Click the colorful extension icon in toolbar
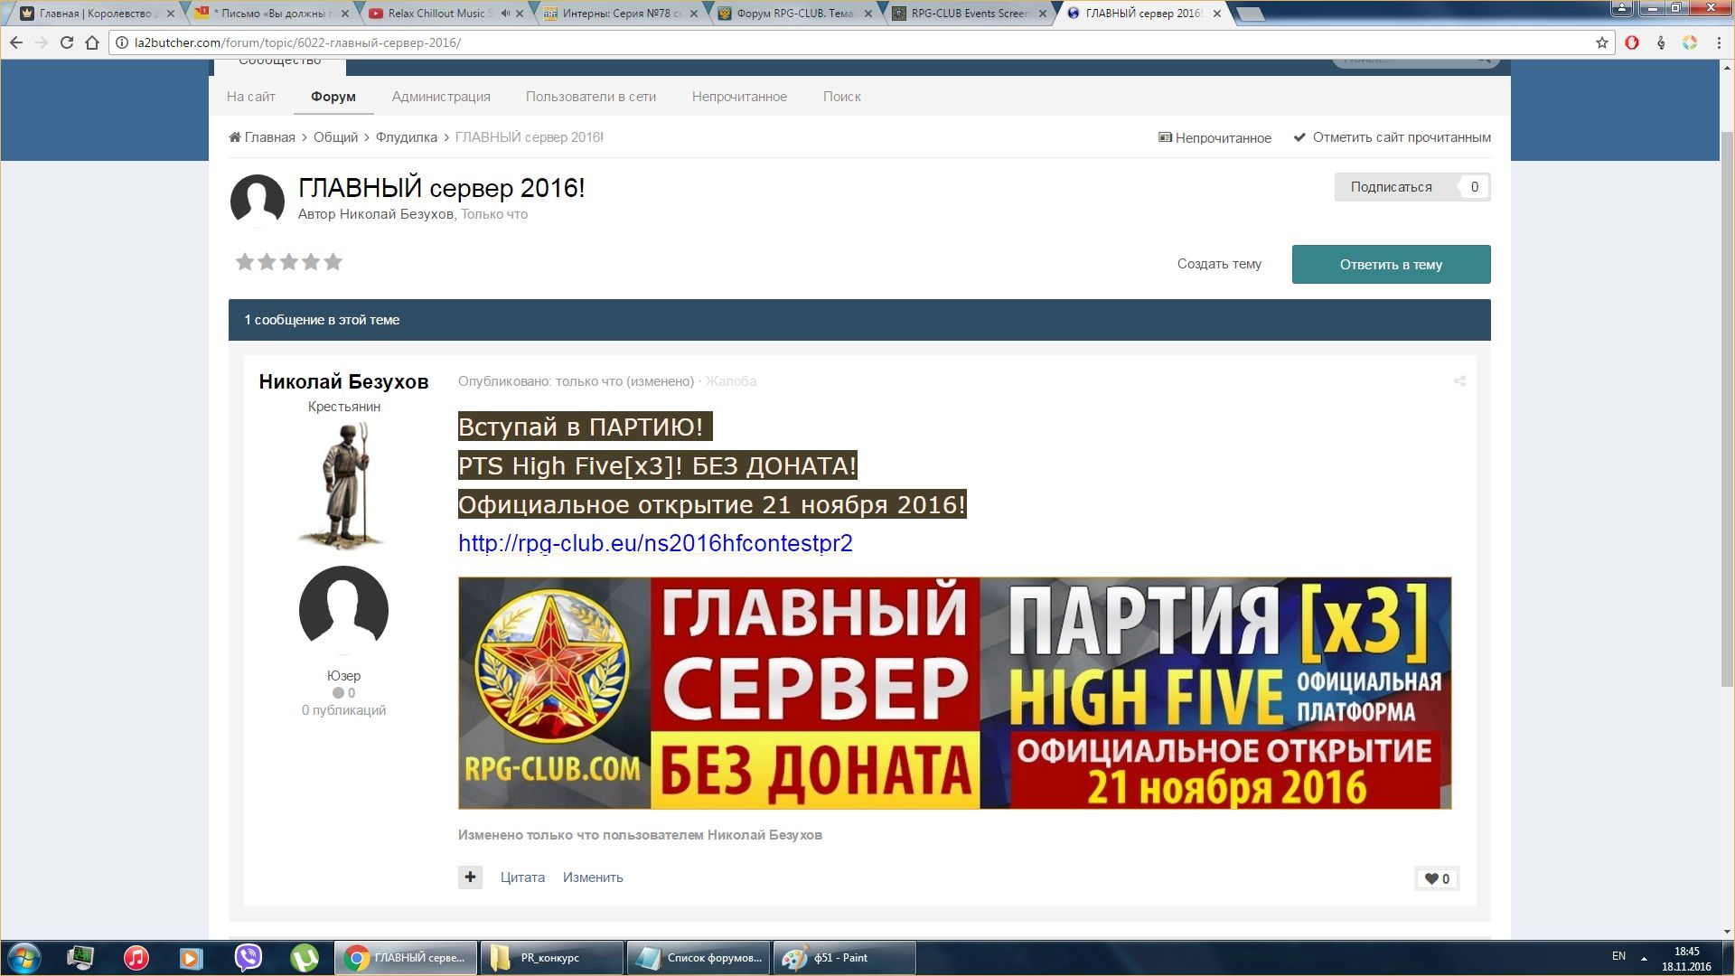Screen dimensions: 1735x976 [x=1690, y=42]
